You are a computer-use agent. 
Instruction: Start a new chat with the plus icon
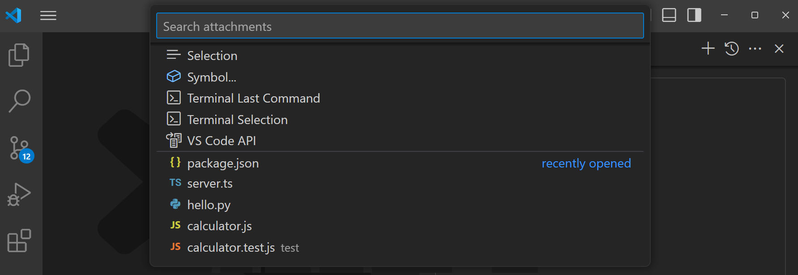[x=708, y=48]
